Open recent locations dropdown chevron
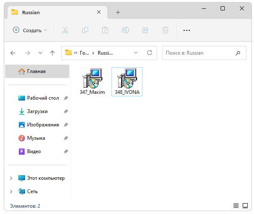This screenshot has width=254, height=214. [x=41, y=53]
